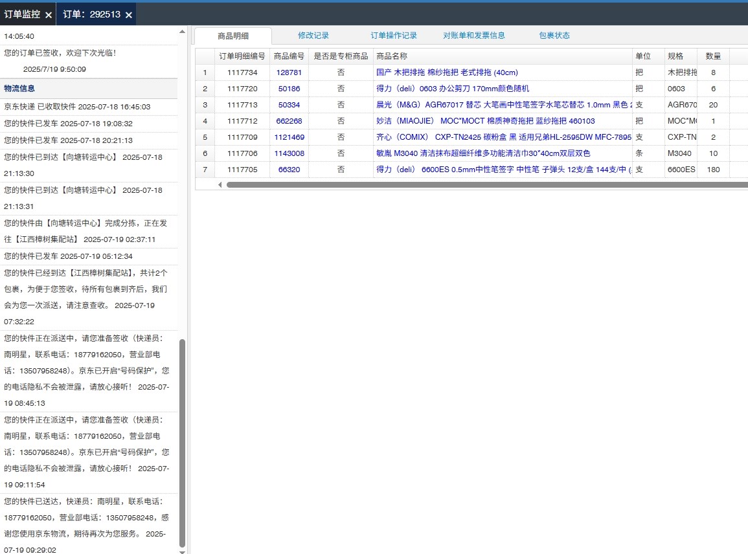Open product number link 50186

tap(289, 89)
